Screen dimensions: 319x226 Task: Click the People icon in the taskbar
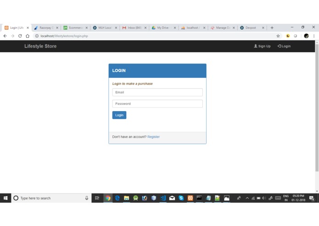click(x=239, y=198)
